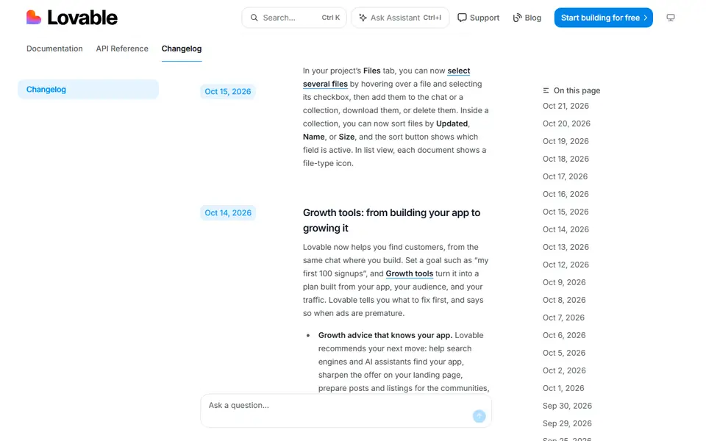Click the On this page list icon
The image size is (706, 441).
[546, 90]
